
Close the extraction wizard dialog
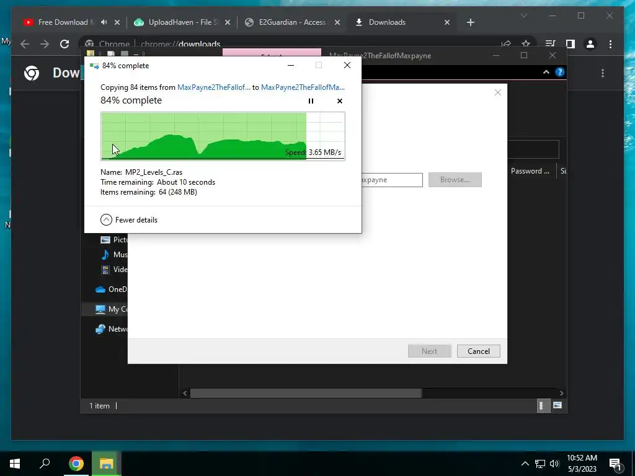498,93
